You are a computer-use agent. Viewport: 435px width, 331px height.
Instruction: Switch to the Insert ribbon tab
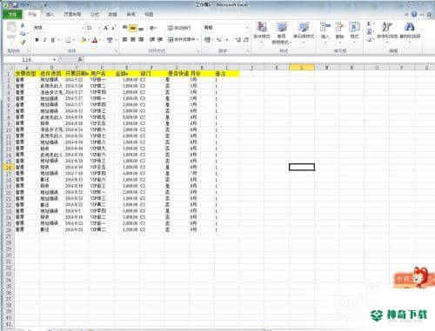coord(50,14)
